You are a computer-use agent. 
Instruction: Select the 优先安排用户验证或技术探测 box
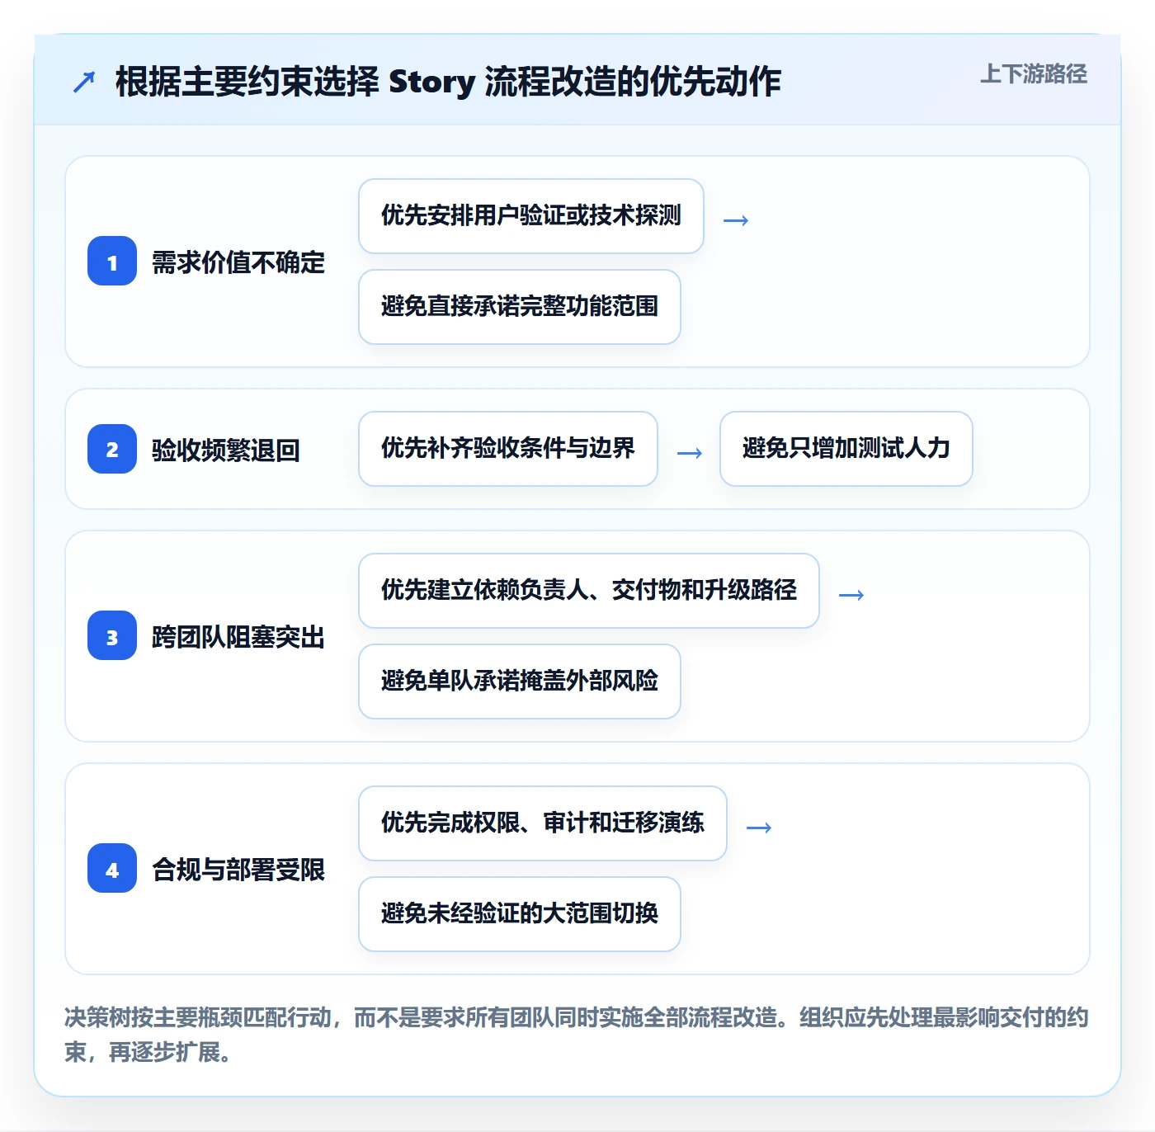pos(531,216)
